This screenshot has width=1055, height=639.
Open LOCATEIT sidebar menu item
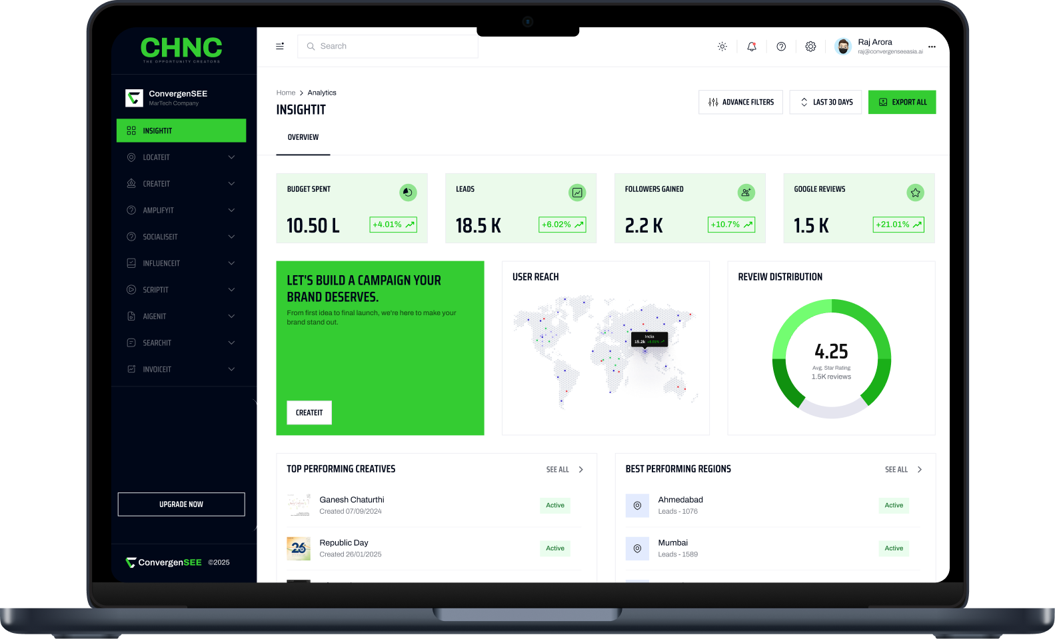click(181, 157)
